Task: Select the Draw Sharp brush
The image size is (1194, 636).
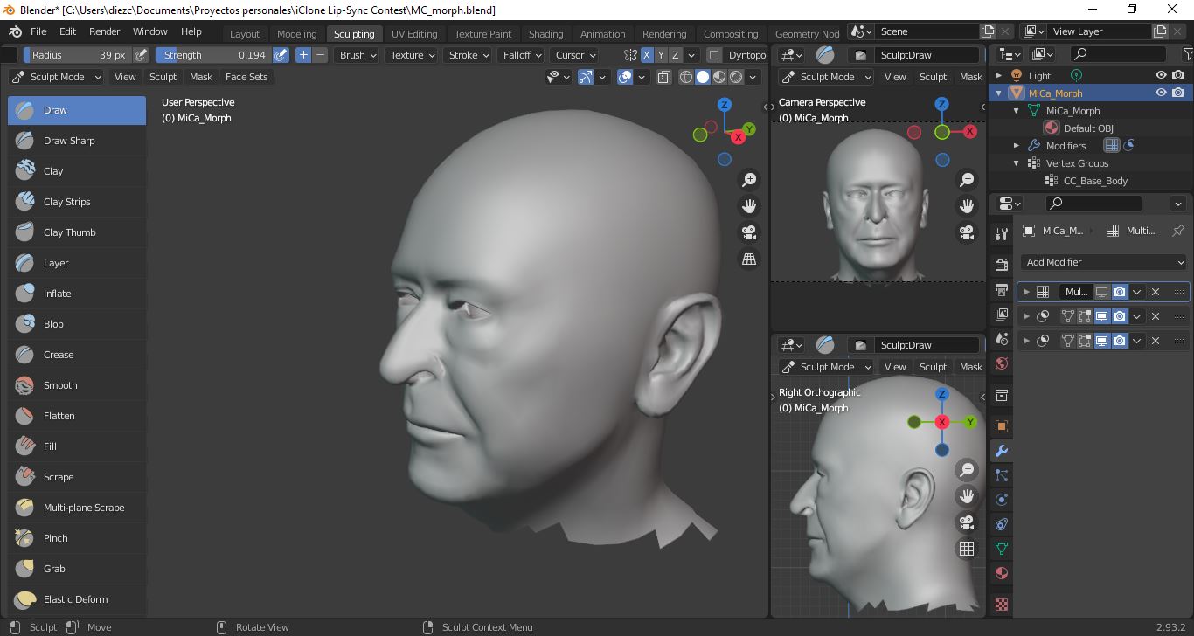Action: click(x=77, y=141)
